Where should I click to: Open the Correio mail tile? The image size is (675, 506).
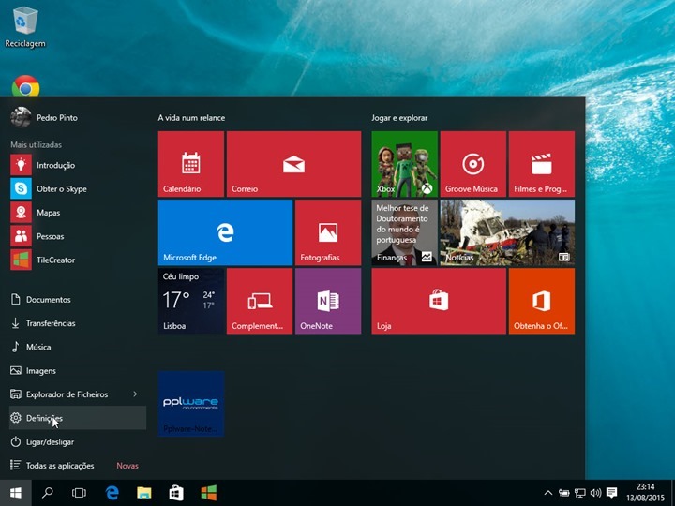pos(293,164)
